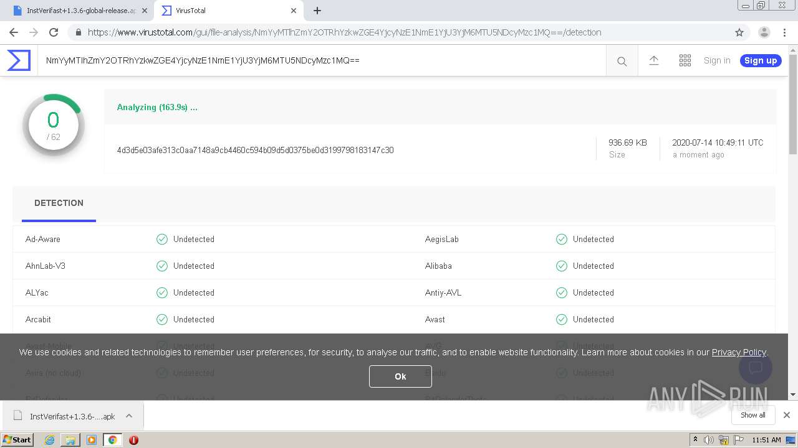The image size is (798, 448).
Task: Open the Chrome menu dots
Action: 785,32
